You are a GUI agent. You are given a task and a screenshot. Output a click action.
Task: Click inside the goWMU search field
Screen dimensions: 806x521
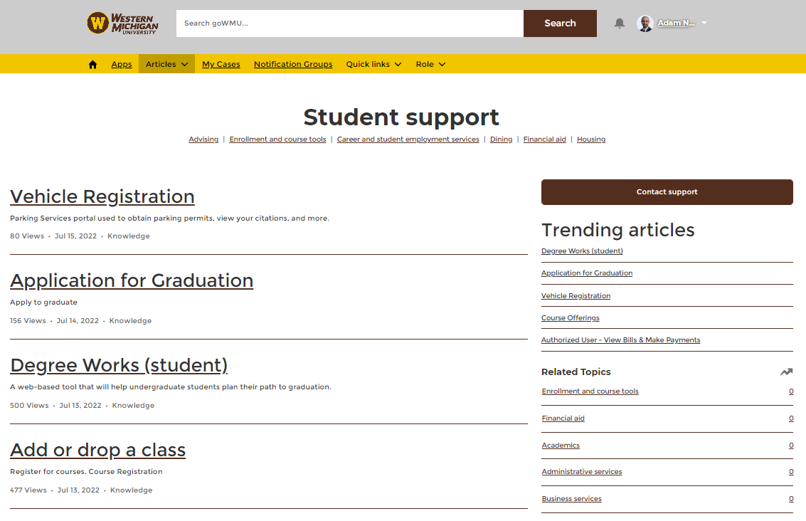pos(349,23)
